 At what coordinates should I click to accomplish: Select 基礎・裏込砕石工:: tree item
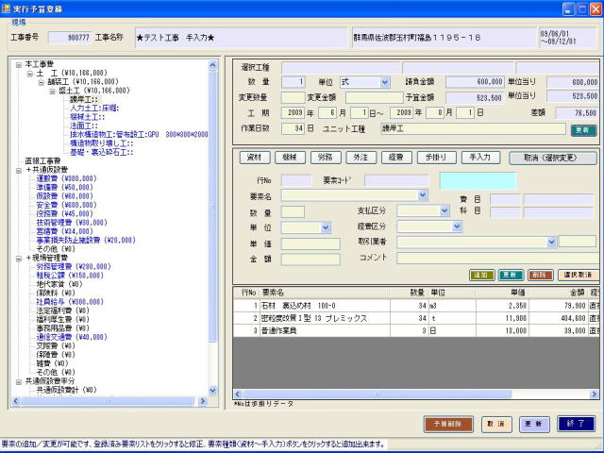tap(101, 153)
